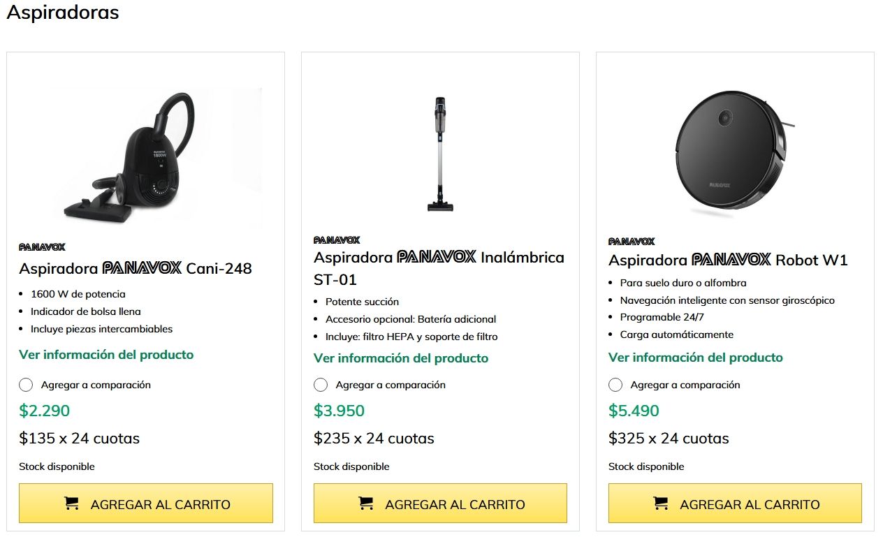The height and width of the screenshot is (544, 883).
Task: Click cart icon on Inalámbrica ST-01 button
Action: point(366,503)
